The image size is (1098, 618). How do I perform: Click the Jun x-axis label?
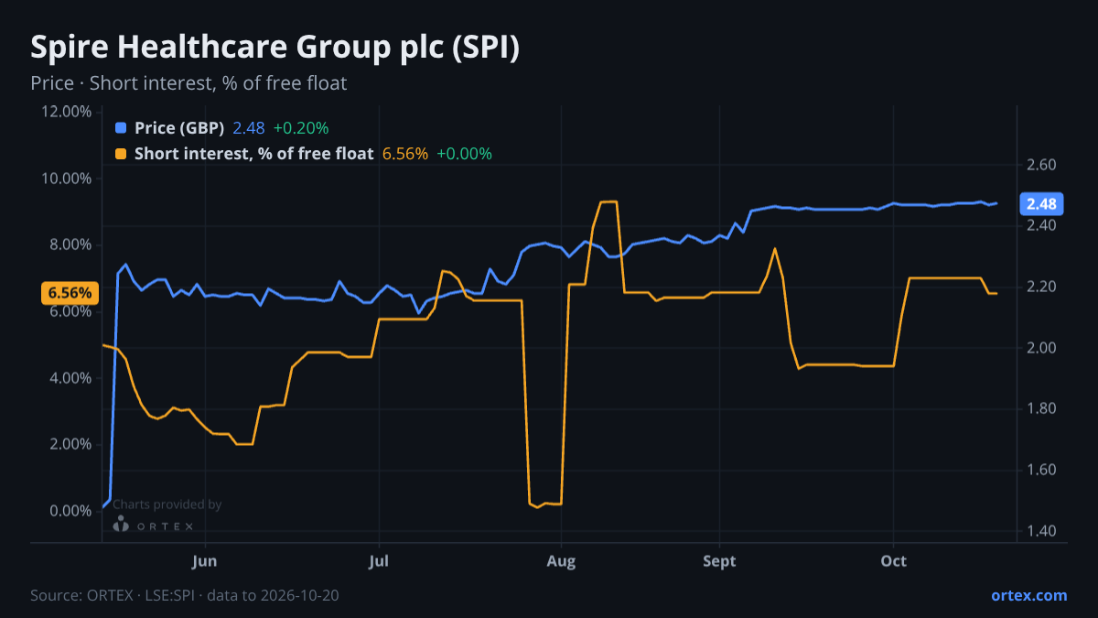205,560
